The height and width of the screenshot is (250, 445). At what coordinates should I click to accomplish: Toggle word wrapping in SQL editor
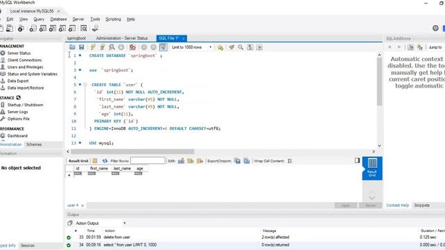coord(259,47)
